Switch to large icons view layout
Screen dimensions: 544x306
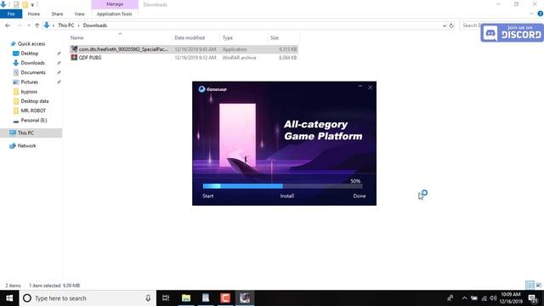[x=538, y=286]
